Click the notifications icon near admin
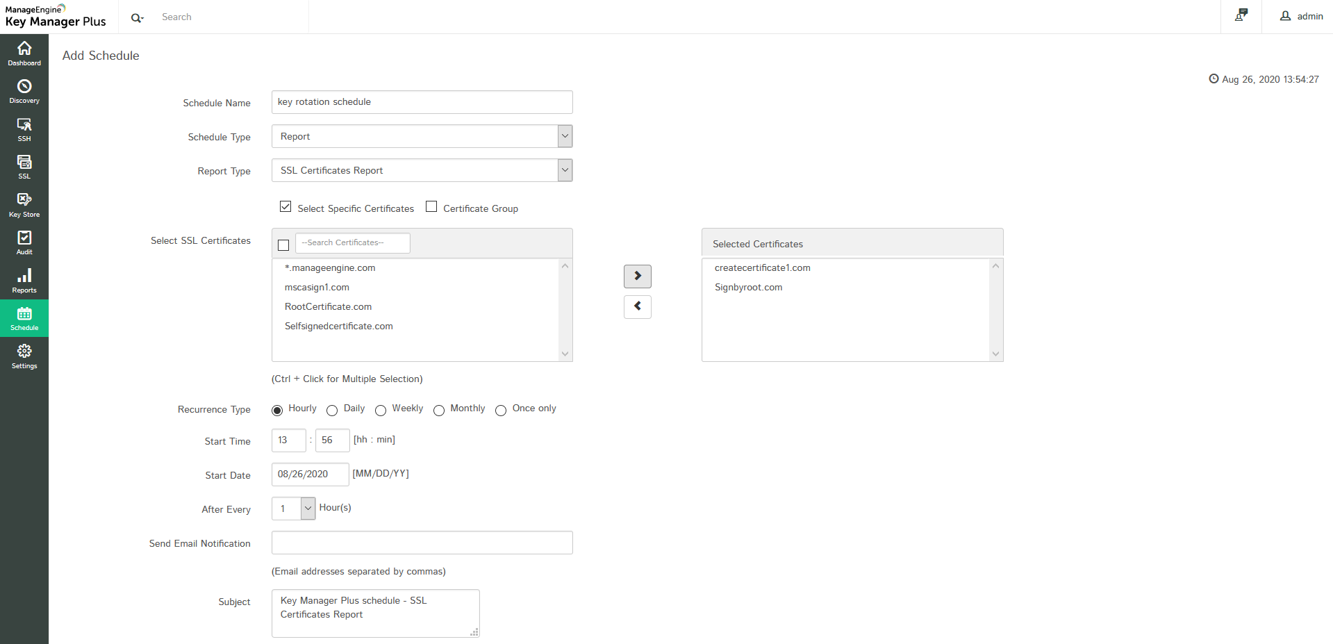This screenshot has height=644, width=1333. pyautogui.click(x=1241, y=15)
